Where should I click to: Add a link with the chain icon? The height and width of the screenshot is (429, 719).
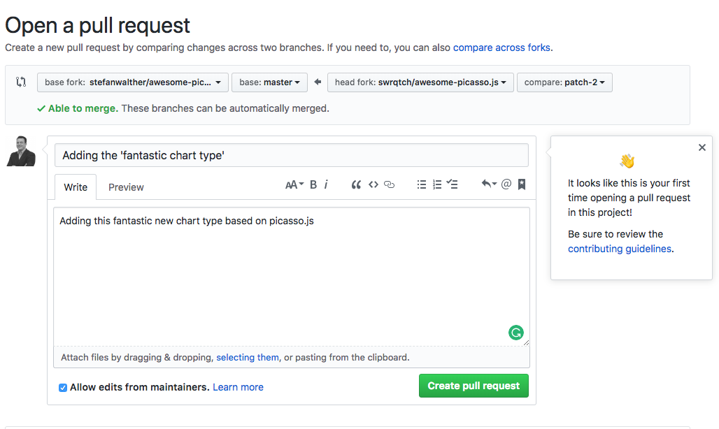(390, 184)
